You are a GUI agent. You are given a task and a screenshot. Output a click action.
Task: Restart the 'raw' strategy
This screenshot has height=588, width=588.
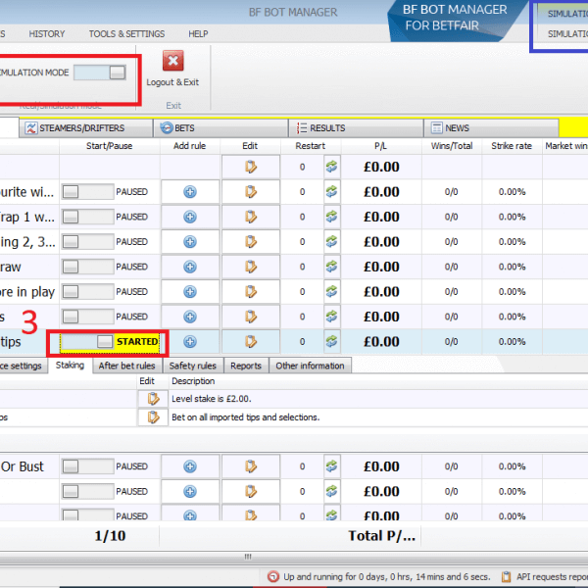pyautogui.click(x=332, y=267)
